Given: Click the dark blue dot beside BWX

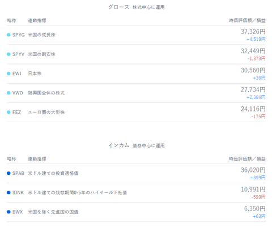Looking at the screenshot, I should pos(8,212).
